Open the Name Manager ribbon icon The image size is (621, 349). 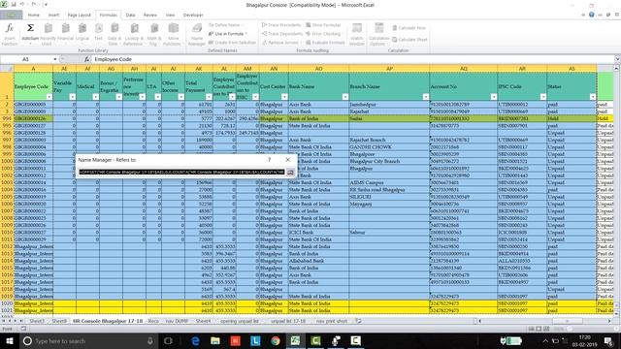pyautogui.click(x=197, y=28)
